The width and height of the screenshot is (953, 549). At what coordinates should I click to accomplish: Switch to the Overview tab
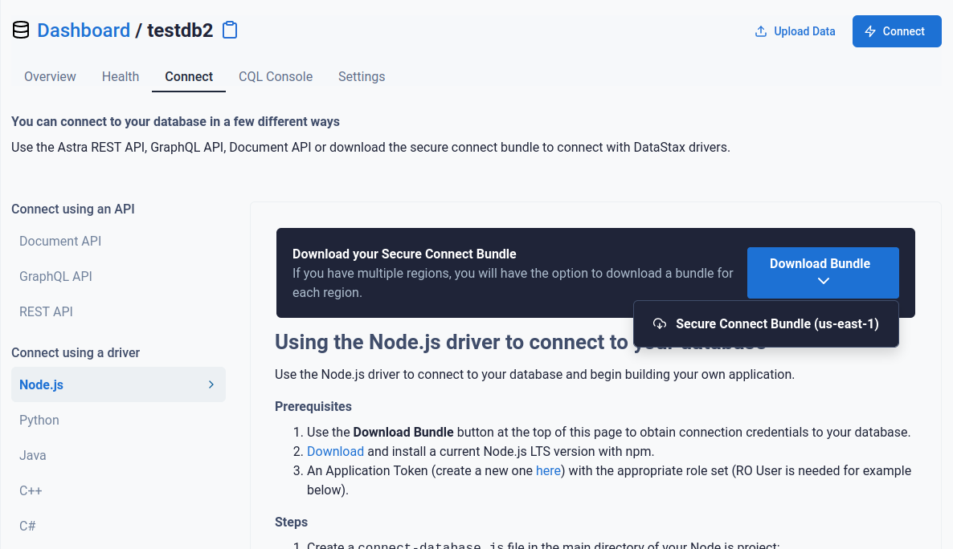coord(50,76)
